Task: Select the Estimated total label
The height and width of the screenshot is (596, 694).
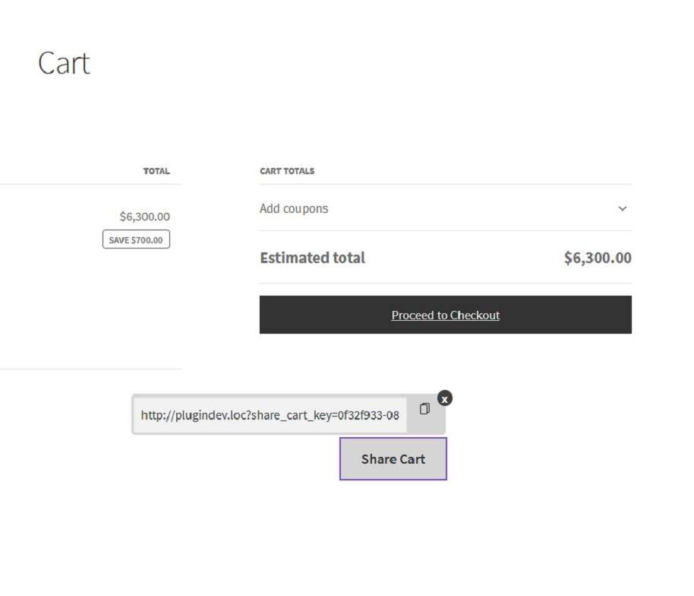Action: (312, 258)
